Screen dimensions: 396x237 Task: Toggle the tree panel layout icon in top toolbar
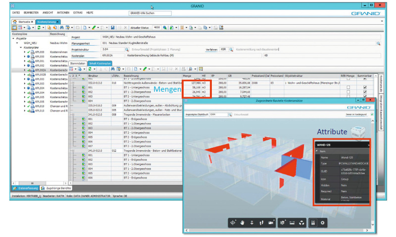14,28
